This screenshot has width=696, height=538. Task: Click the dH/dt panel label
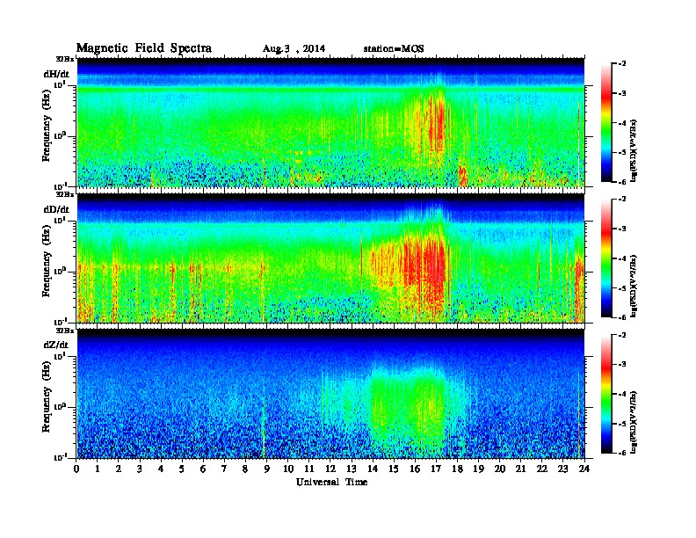click(x=56, y=74)
